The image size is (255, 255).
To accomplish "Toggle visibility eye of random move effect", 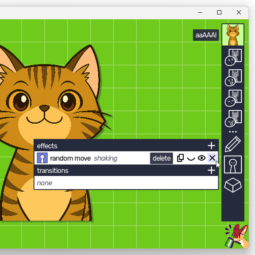I will (x=201, y=158).
